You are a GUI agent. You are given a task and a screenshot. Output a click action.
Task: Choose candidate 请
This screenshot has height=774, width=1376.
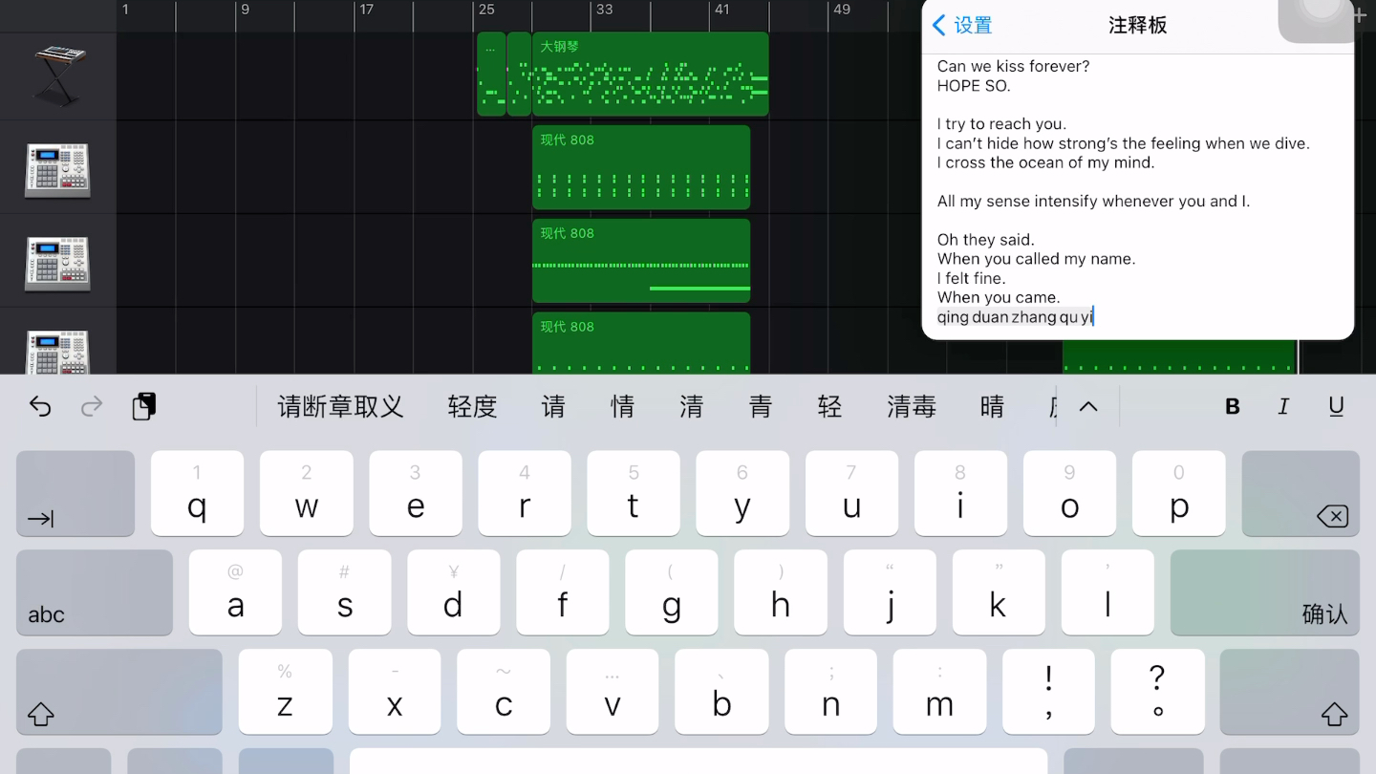pyautogui.click(x=553, y=407)
